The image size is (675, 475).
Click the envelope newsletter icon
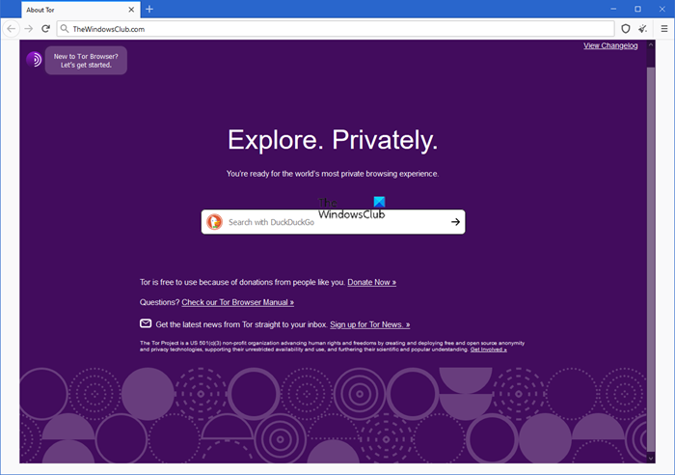click(146, 323)
